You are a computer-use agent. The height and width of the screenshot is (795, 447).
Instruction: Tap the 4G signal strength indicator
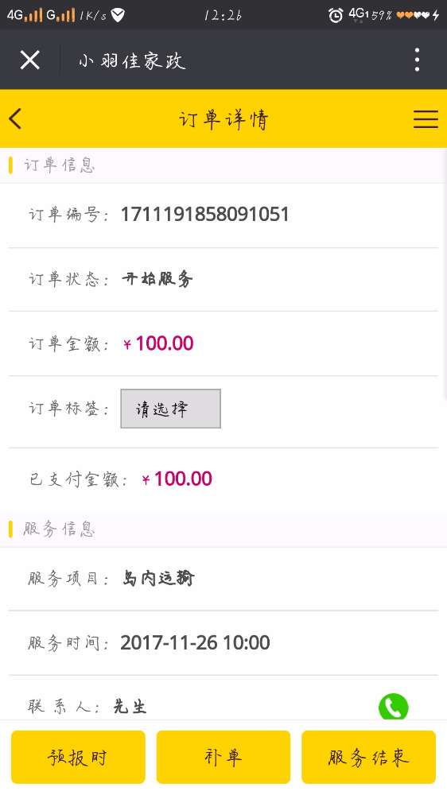(25, 15)
